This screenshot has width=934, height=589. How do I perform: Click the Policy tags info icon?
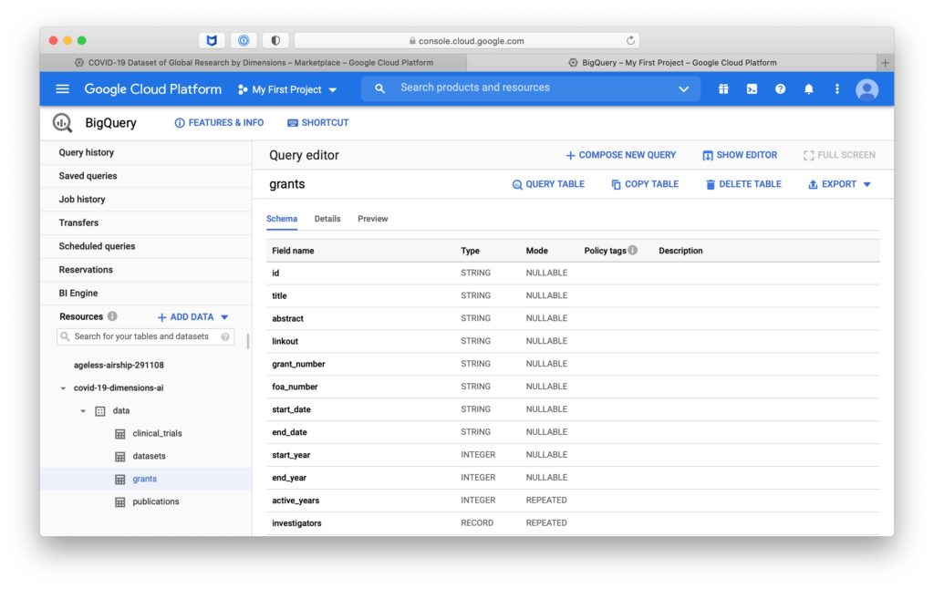(633, 251)
